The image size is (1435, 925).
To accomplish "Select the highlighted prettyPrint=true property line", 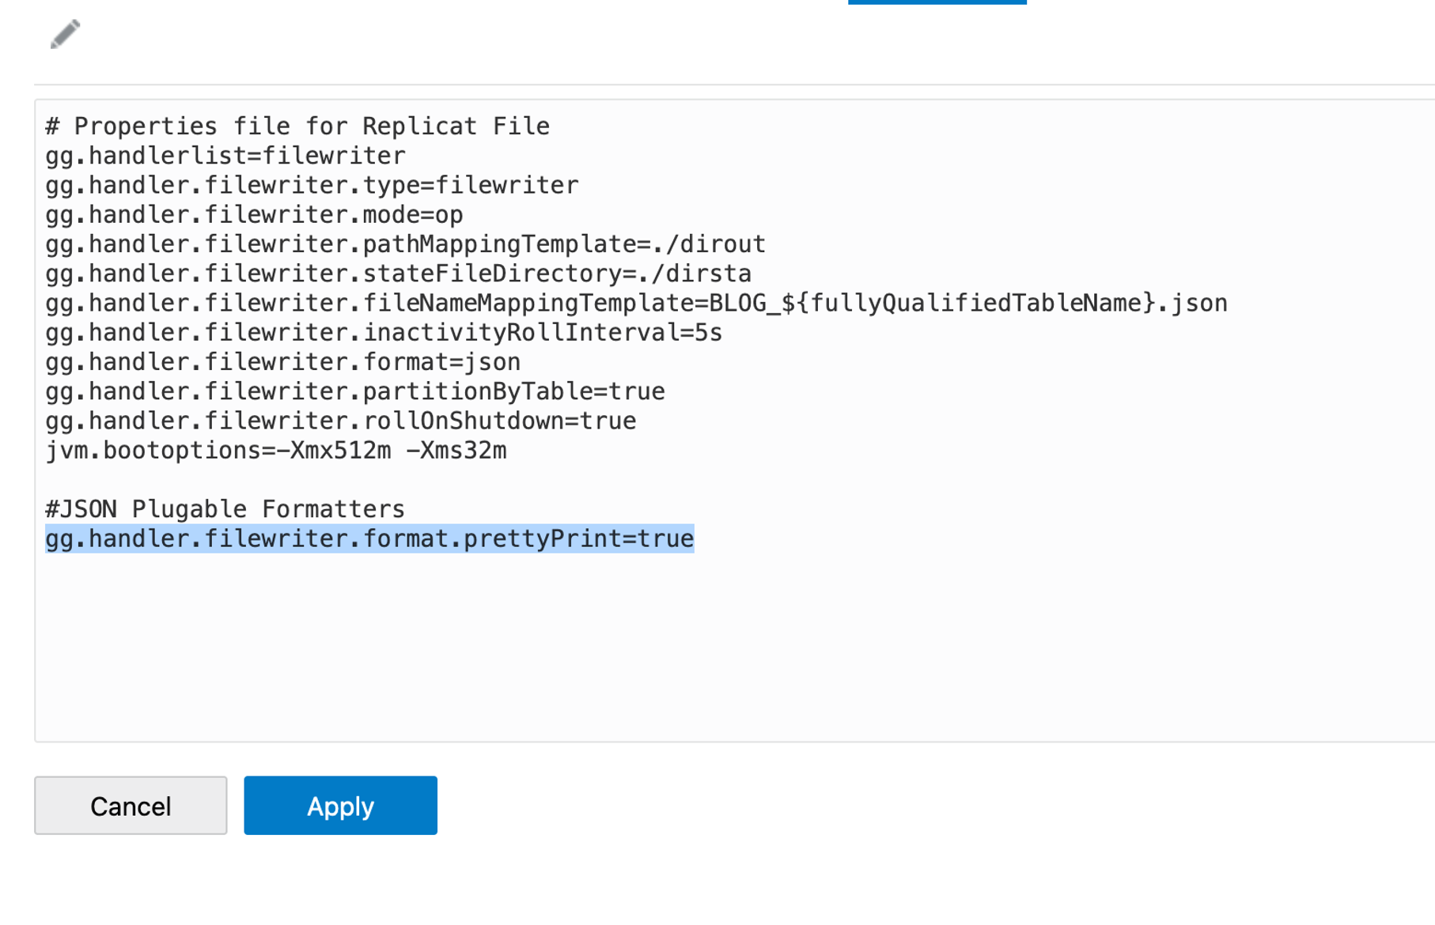I will pos(369,538).
